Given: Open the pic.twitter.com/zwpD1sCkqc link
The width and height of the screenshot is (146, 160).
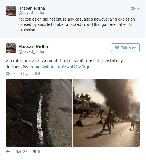Looking at the screenshot, I should pos(62,67).
